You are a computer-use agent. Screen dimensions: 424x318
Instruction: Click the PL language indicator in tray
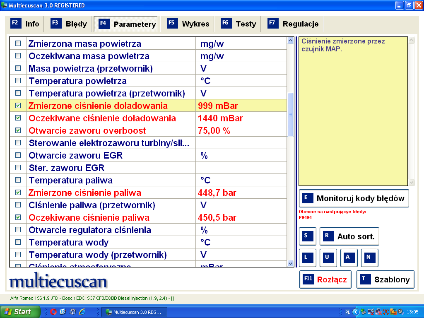click(x=347, y=312)
